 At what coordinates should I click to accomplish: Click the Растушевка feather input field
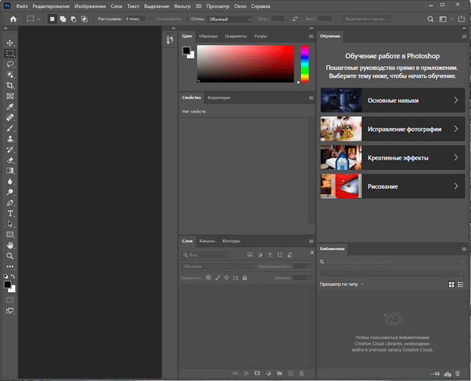point(134,18)
